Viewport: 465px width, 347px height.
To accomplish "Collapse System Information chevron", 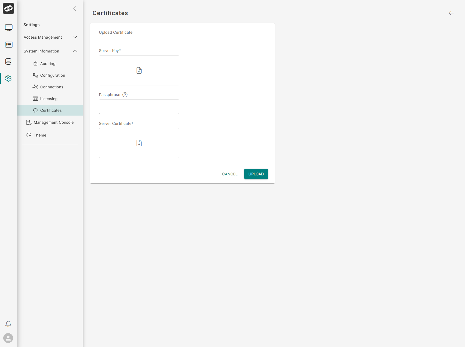I will click(75, 51).
